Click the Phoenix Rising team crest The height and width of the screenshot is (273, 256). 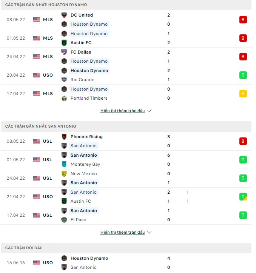click(64, 137)
